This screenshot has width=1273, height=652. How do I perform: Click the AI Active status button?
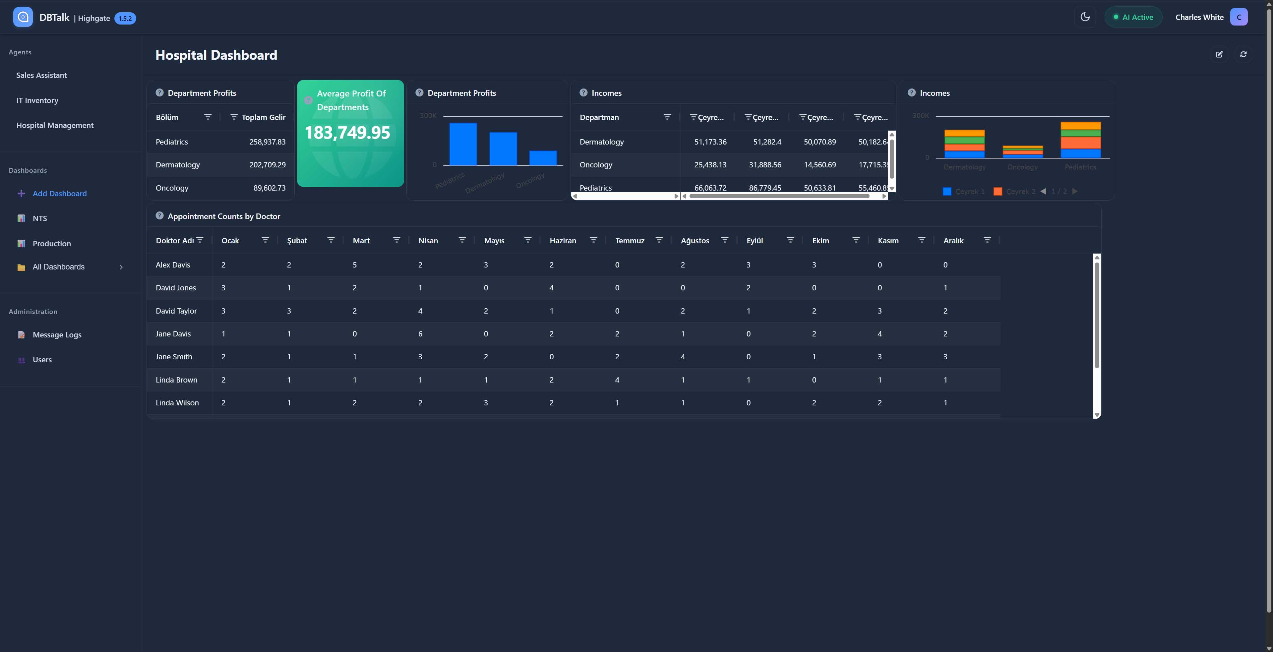(x=1133, y=17)
